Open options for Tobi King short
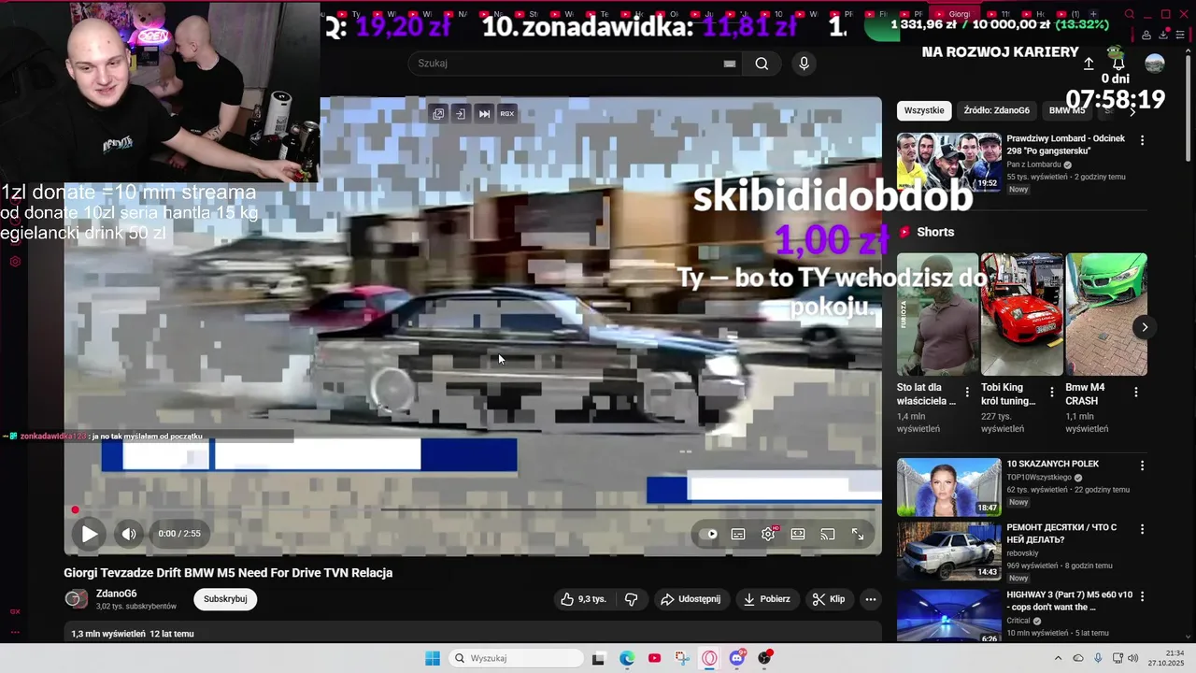 [x=1052, y=393]
